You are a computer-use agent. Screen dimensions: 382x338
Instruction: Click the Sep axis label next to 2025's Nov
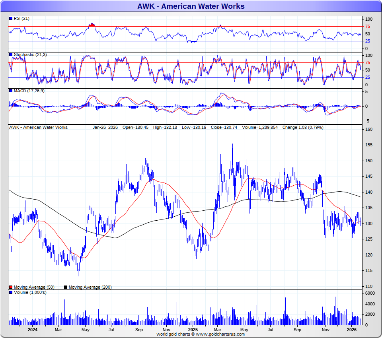(297, 330)
